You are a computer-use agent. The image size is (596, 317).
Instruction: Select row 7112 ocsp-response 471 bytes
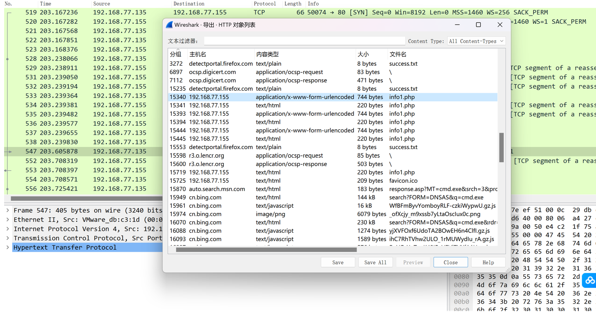click(333, 80)
